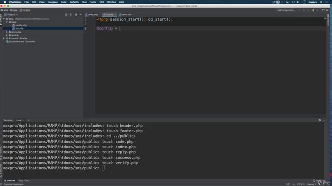Click the sms breadcrumb in navigation bar
332x186 pixels.
point(4,10)
